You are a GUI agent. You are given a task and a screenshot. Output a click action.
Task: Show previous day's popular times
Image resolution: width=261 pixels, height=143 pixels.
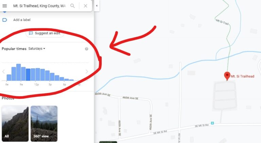[x=3, y=71]
